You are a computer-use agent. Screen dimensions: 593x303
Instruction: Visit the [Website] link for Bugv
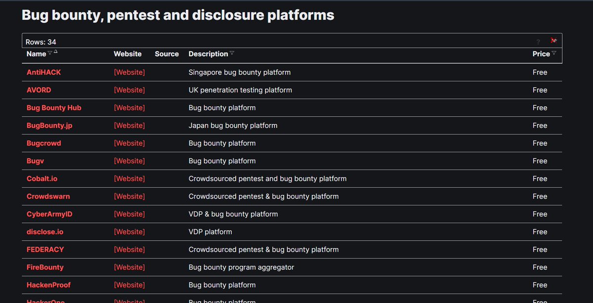pos(129,161)
